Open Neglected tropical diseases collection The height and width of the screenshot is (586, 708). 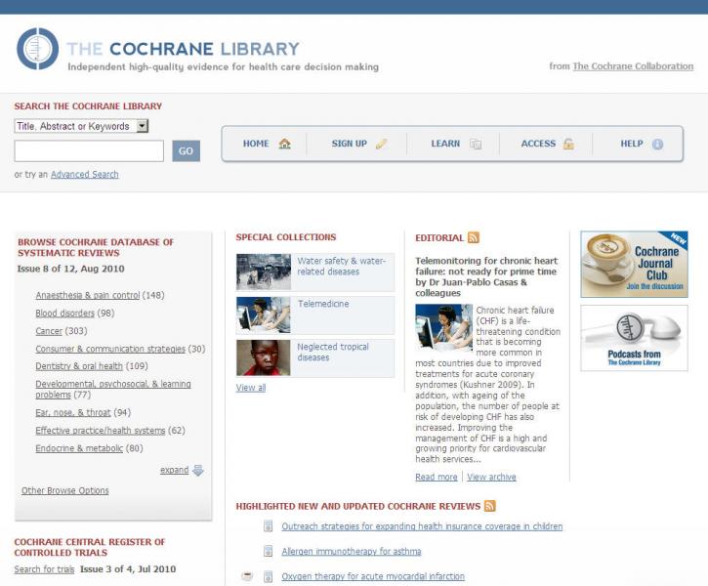[x=333, y=353]
